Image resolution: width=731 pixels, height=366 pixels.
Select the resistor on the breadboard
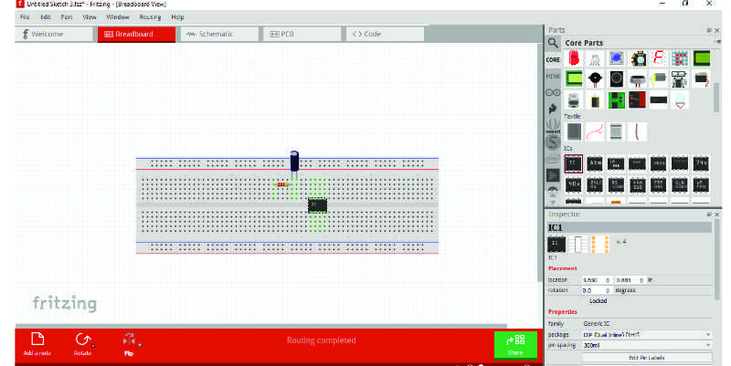click(281, 185)
